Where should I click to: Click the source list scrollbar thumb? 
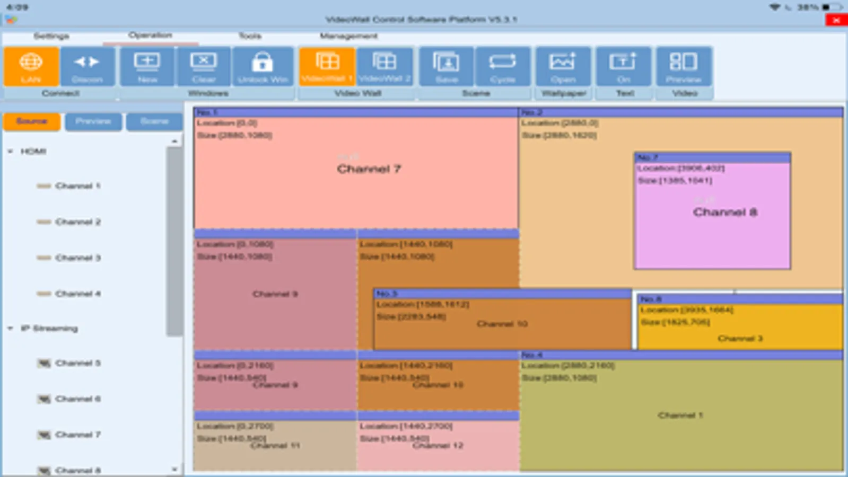[x=173, y=241]
